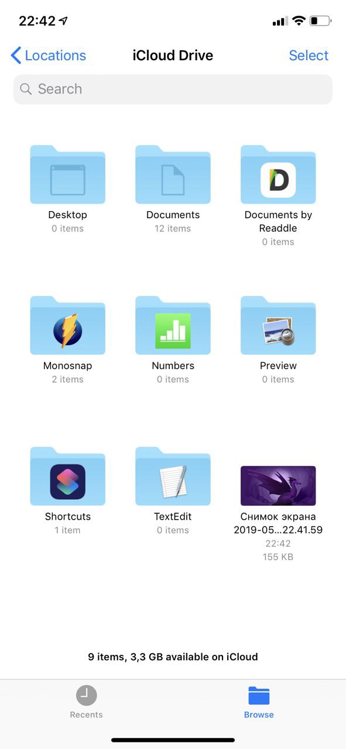This screenshot has width=346, height=749.
Task: Tap the home indicator bar
Action: (x=173, y=740)
